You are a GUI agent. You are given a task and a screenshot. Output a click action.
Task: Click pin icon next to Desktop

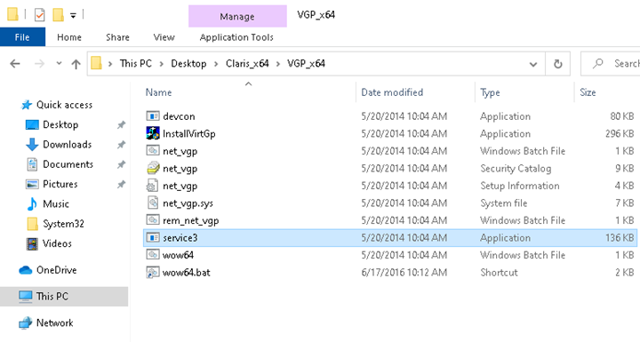[x=121, y=125]
